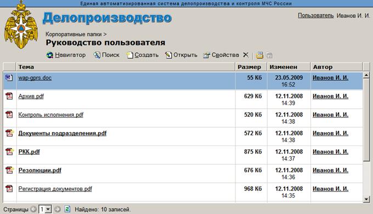Click the Найдено: 10 записей status text
The height and width of the screenshot is (214, 373).
(103, 210)
